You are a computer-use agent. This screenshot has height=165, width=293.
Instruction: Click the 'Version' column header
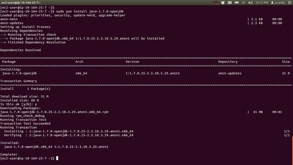point(132,62)
